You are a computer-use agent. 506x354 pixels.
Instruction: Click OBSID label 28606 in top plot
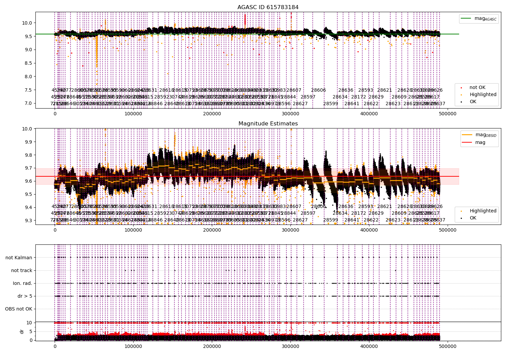tap(318, 90)
